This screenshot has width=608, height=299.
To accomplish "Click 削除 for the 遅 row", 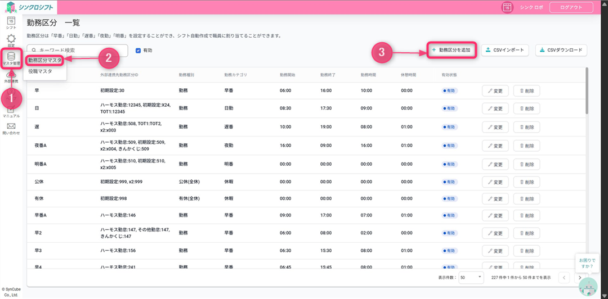I will [526, 127].
